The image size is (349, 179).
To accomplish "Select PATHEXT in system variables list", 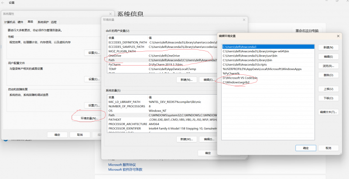I will [115, 119].
